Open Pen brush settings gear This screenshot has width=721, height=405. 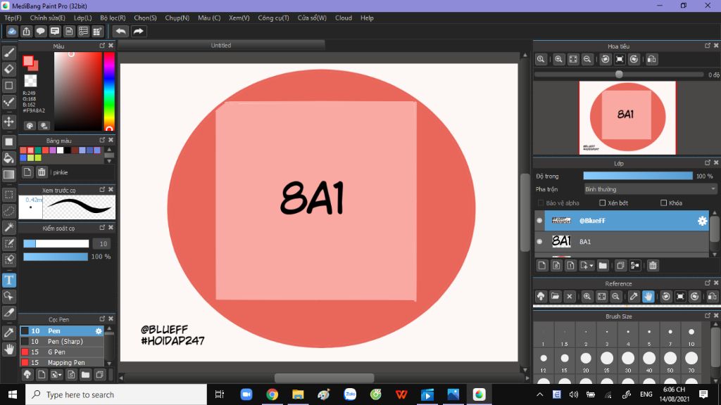pyautogui.click(x=99, y=330)
